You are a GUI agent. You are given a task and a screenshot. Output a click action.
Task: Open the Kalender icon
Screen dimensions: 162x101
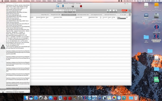tap(112, 11)
